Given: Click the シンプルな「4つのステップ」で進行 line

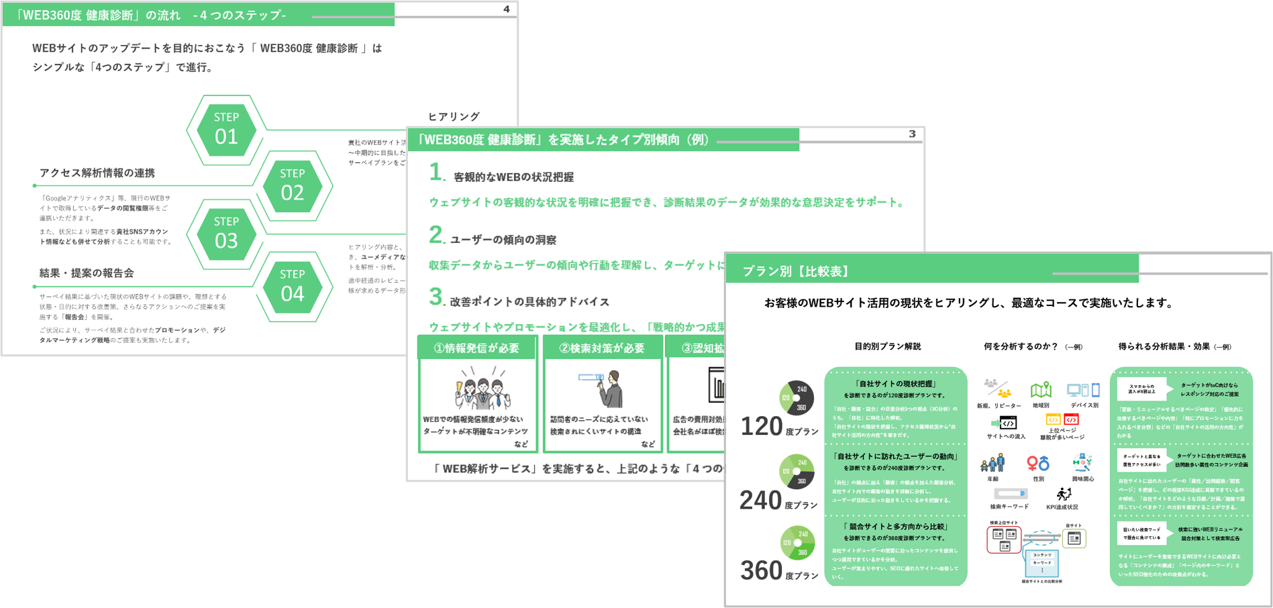Looking at the screenshot, I should (x=123, y=67).
